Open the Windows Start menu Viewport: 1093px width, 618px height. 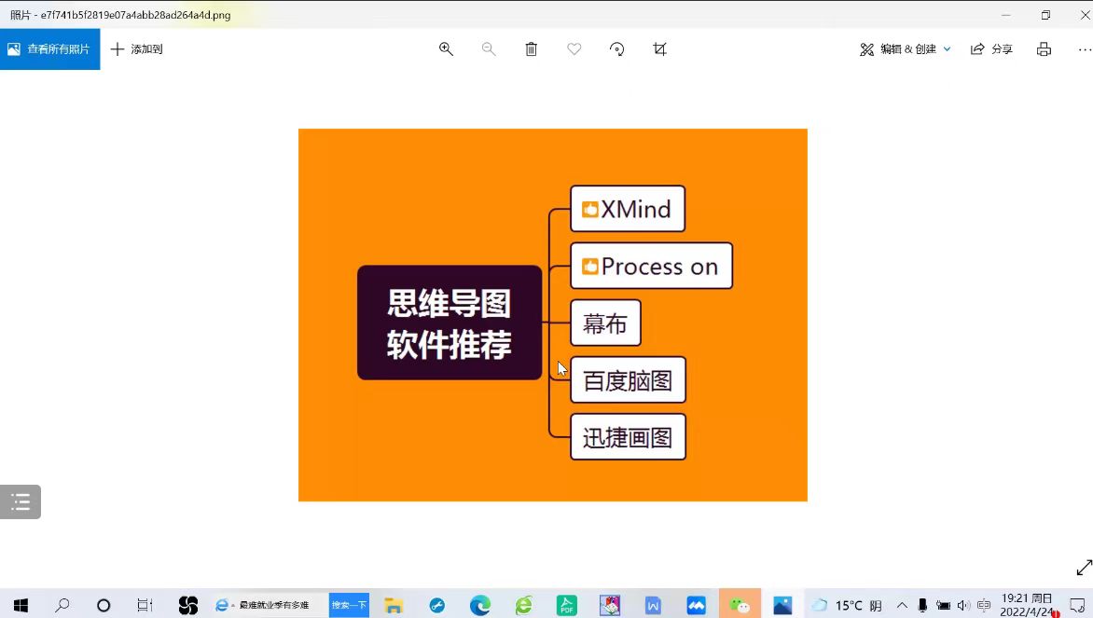pyautogui.click(x=21, y=606)
